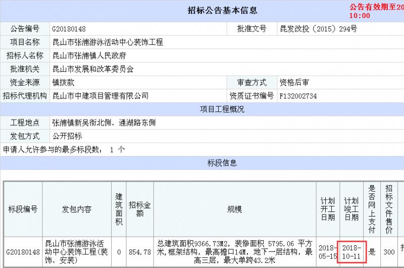Select online payment value 是
Screen dimensions: 404x268
[372, 252]
